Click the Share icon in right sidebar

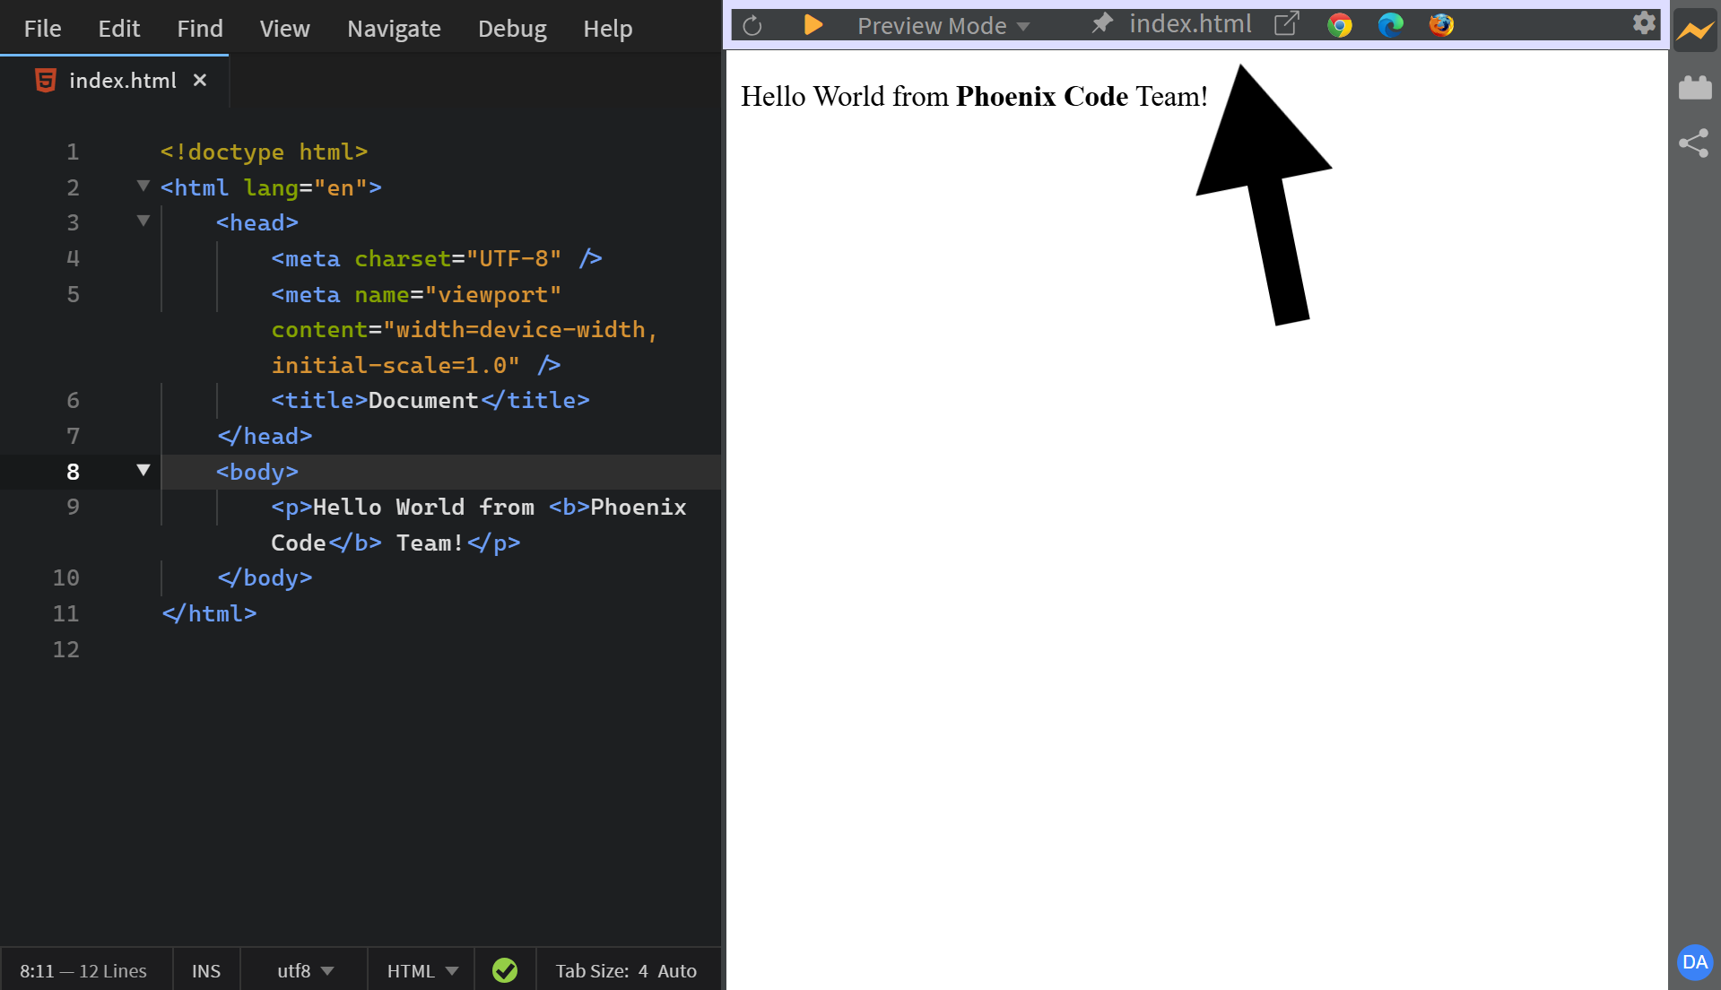pyautogui.click(x=1695, y=143)
